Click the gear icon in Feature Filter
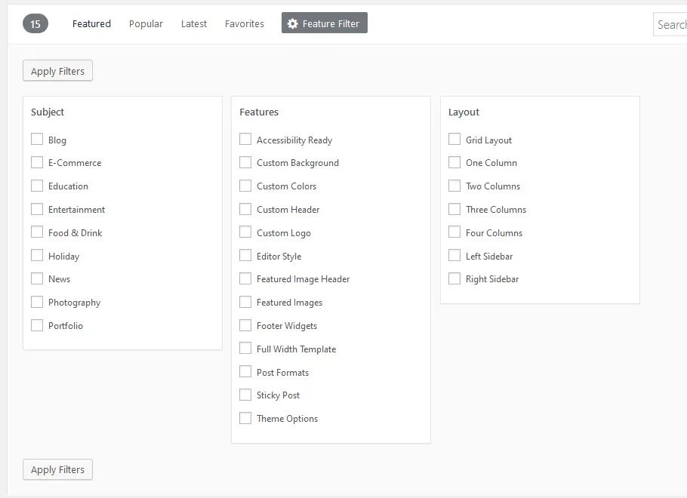Image resolution: width=687 pixels, height=498 pixels. (x=292, y=23)
